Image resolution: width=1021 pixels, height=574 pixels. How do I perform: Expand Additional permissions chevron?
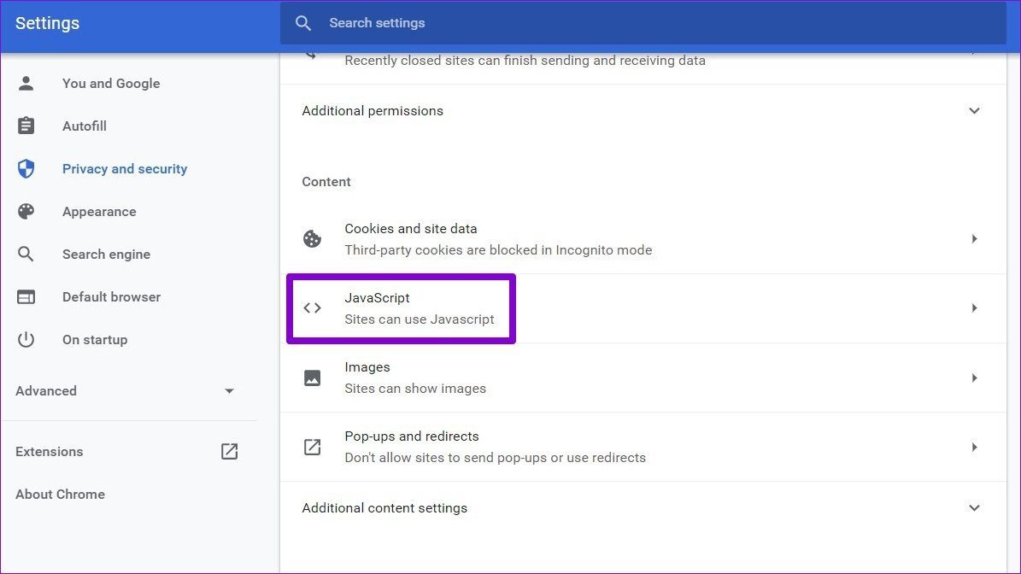pyautogui.click(x=974, y=111)
